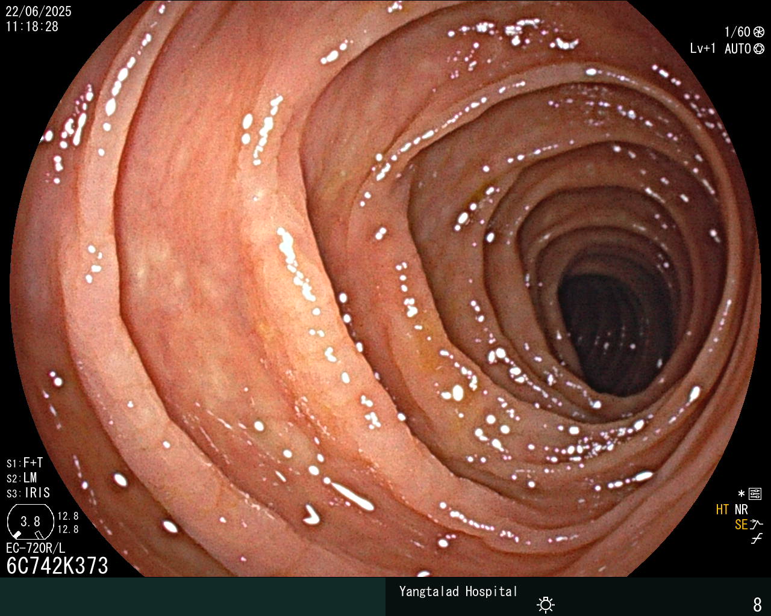Click the iris icon next to AUTO

pyautogui.click(x=759, y=49)
